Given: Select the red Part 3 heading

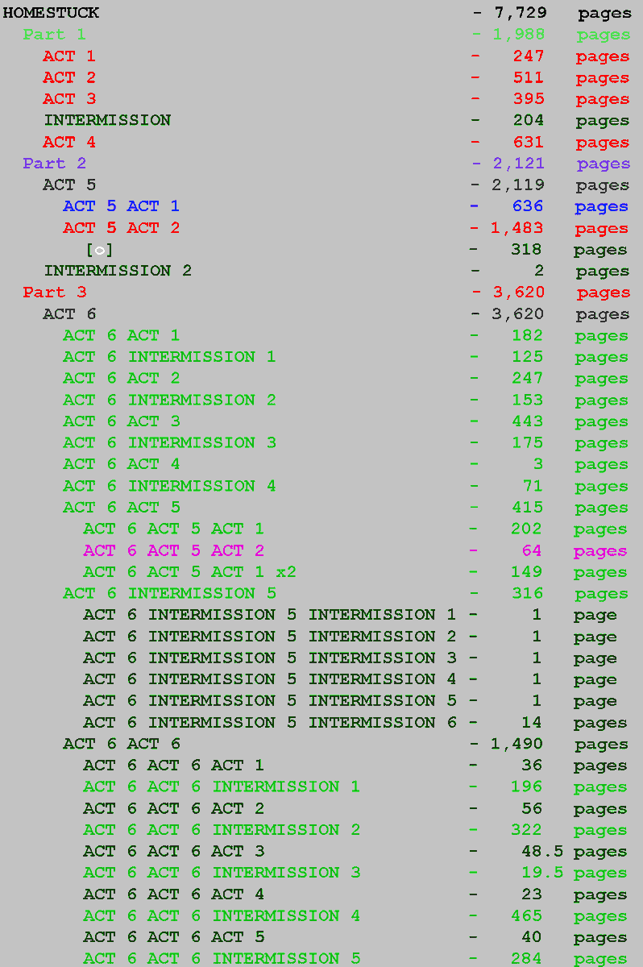Looking at the screenshot, I should [54, 293].
